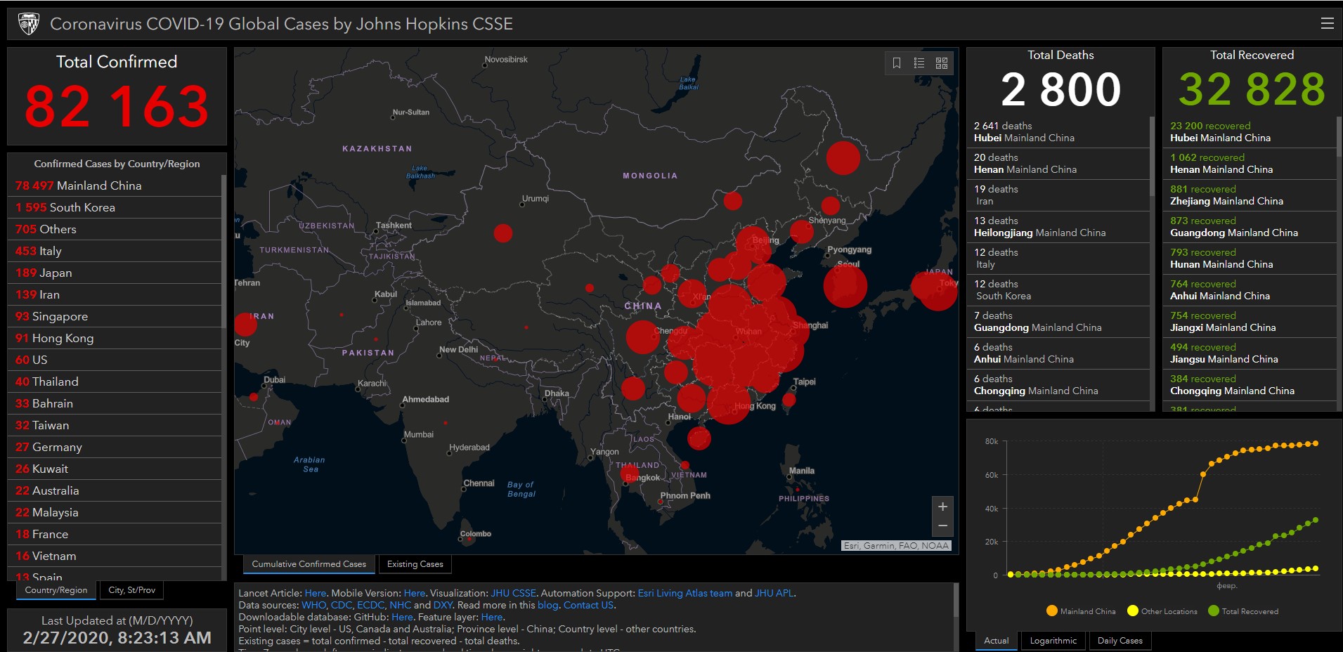Click the red circle over South Korea
The height and width of the screenshot is (652, 1343).
coord(845,285)
